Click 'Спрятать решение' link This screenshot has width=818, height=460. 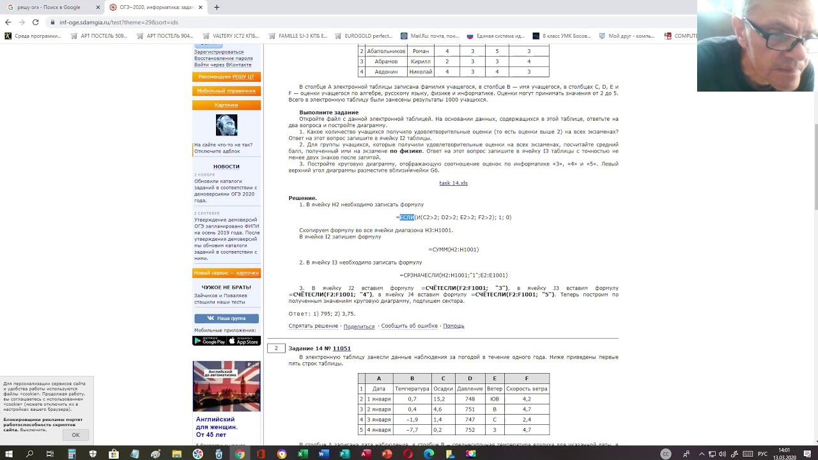(x=313, y=326)
